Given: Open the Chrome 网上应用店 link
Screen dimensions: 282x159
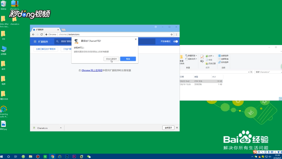Looking at the screenshot, I should coord(92,70).
